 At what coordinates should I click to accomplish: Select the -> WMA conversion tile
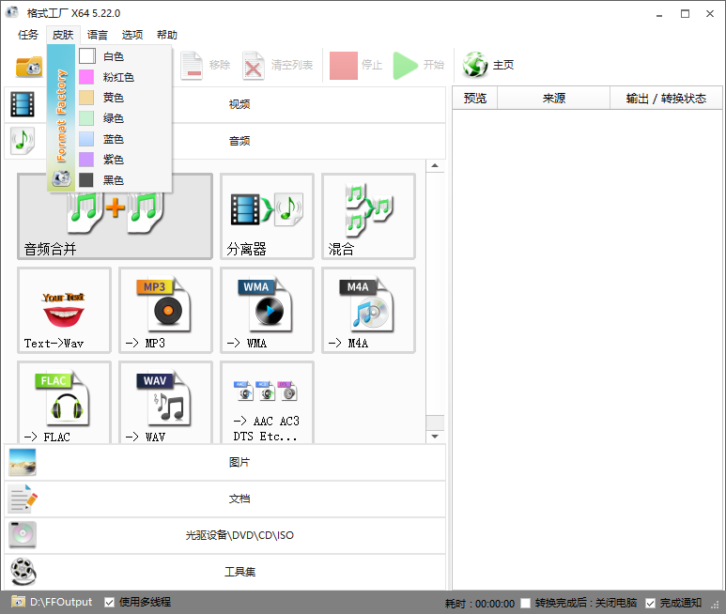(267, 310)
